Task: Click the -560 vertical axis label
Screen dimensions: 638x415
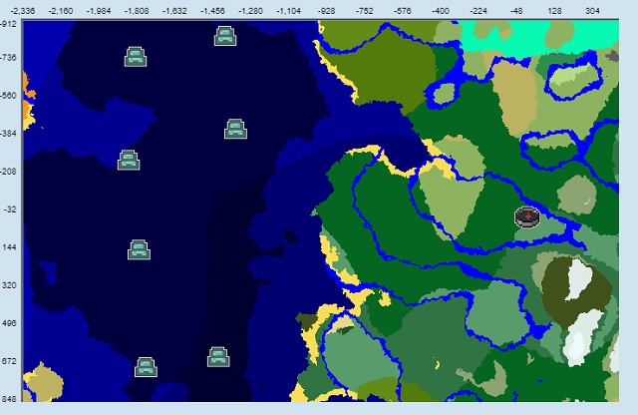Action: click(x=9, y=96)
